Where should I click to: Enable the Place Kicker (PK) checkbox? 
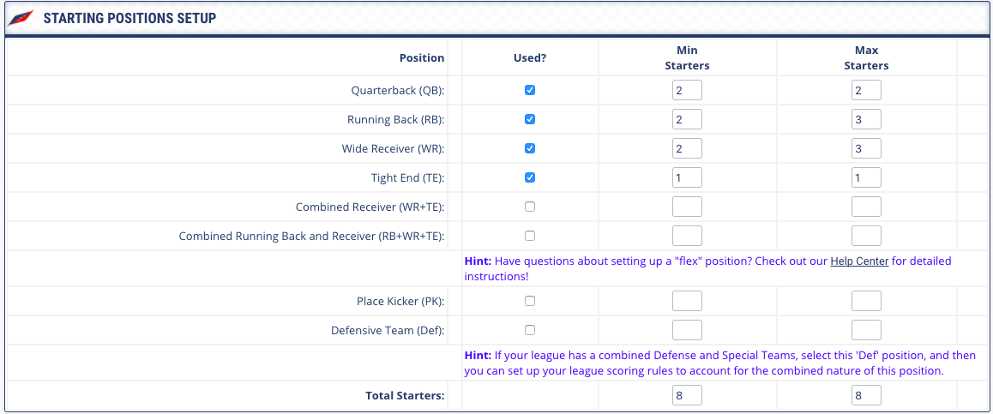[529, 301]
